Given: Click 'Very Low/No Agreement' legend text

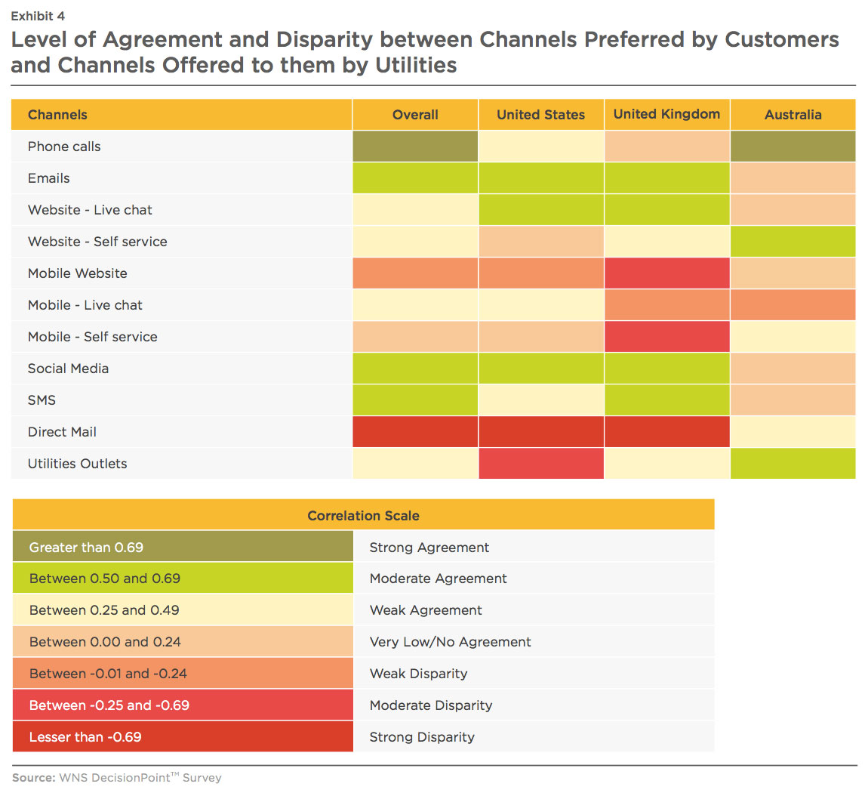Looking at the screenshot, I should click(450, 642).
